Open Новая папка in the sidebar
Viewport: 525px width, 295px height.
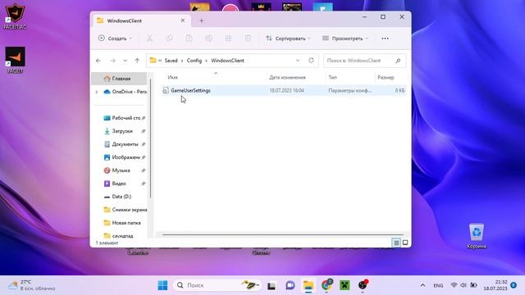[122, 223]
